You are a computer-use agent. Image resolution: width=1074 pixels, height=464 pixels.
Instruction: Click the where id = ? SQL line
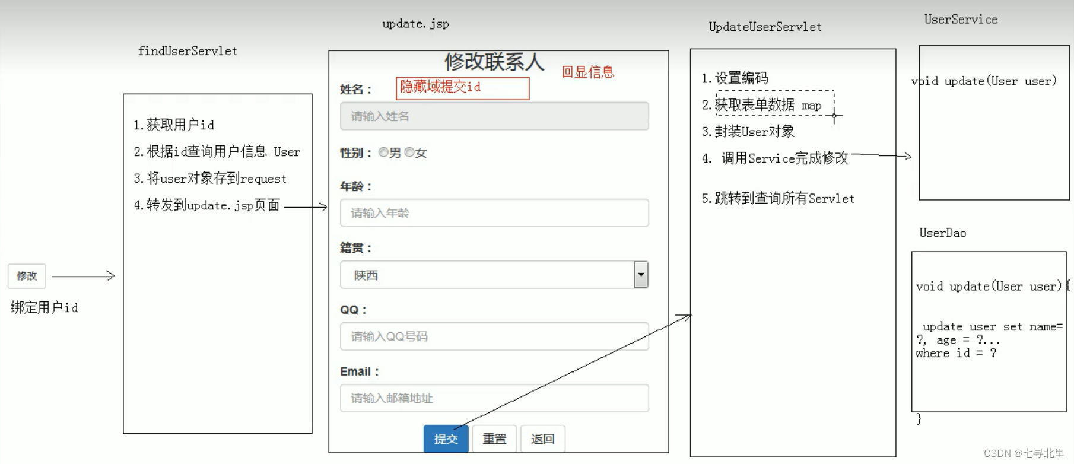956,354
